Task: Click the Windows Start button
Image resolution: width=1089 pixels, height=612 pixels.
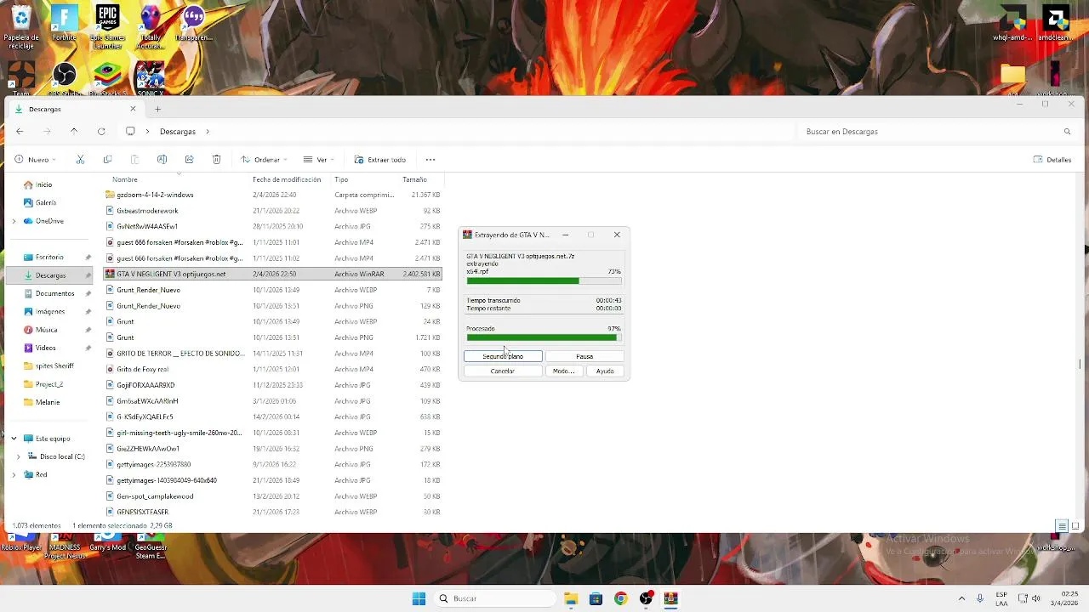Action: (419, 598)
